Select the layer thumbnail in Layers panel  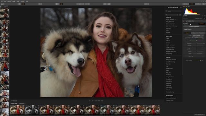pyautogui.click(x=184, y=21)
